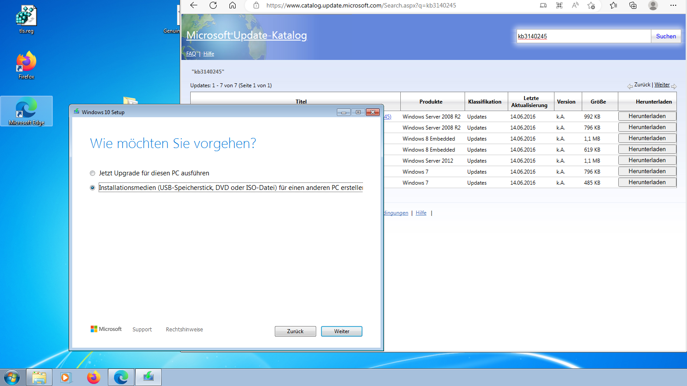Open the FAQ link in catalog header
The height and width of the screenshot is (386, 687).
(191, 54)
